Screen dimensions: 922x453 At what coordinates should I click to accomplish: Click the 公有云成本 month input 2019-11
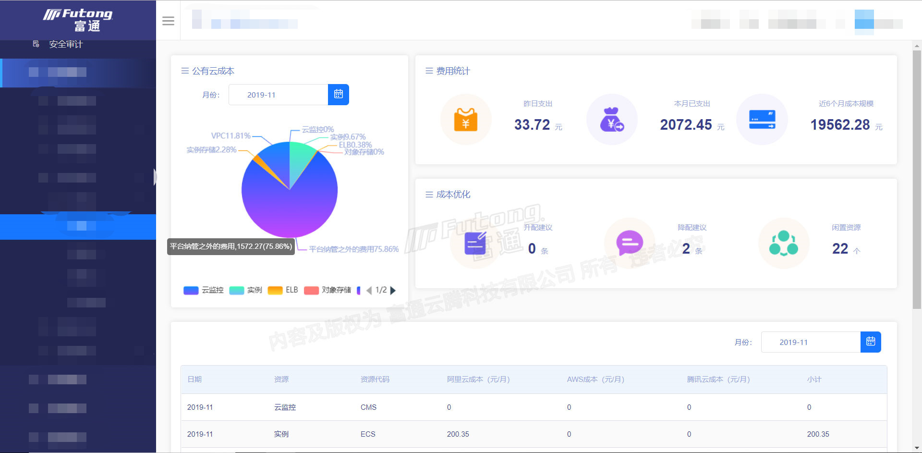pos(279,95)
